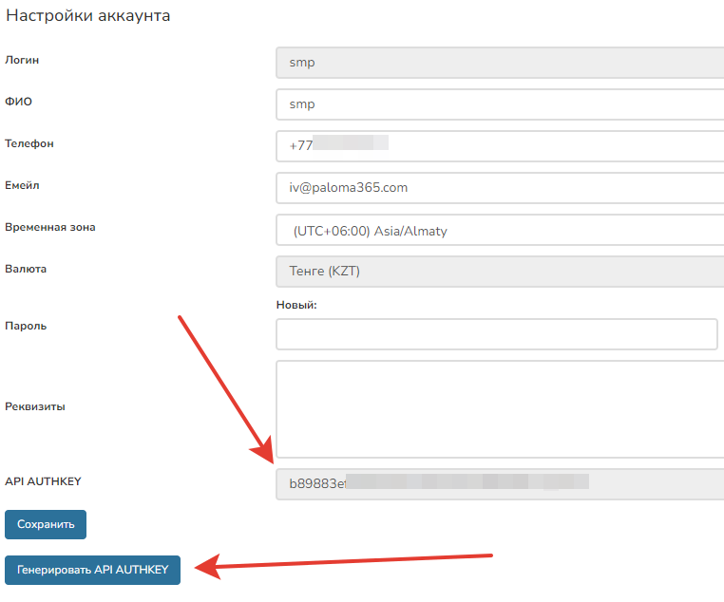The width and height of the screenshot is (724, 602).
Task: Click inside the Реквизиты text area
Action: 499,408
